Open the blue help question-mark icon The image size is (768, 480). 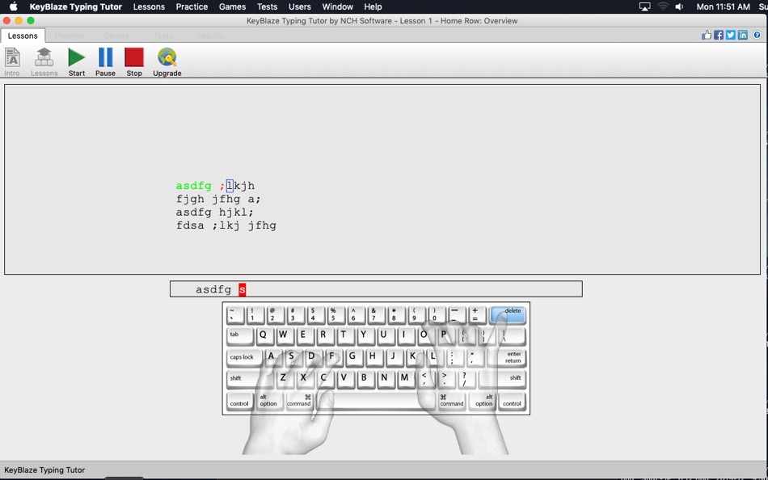click(757, 35)
